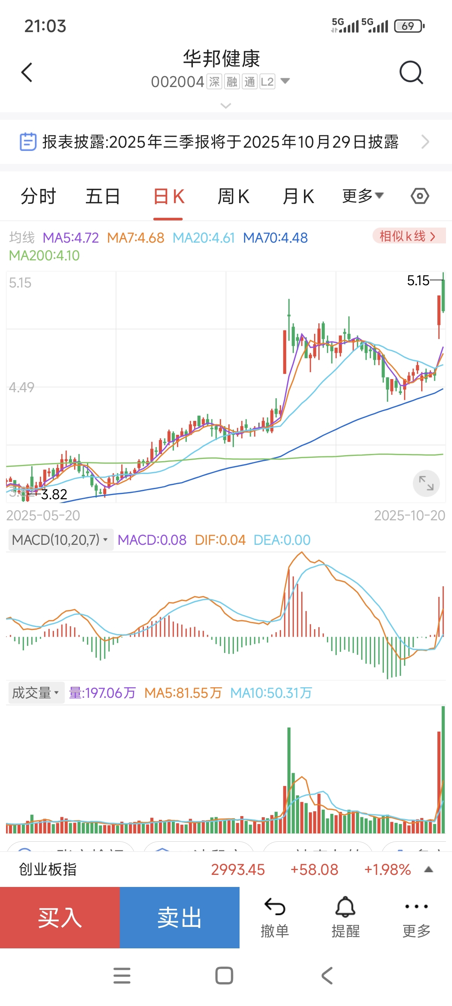
Task: Tap MA200:4.10 moving average label
Action: click(44, 256)
